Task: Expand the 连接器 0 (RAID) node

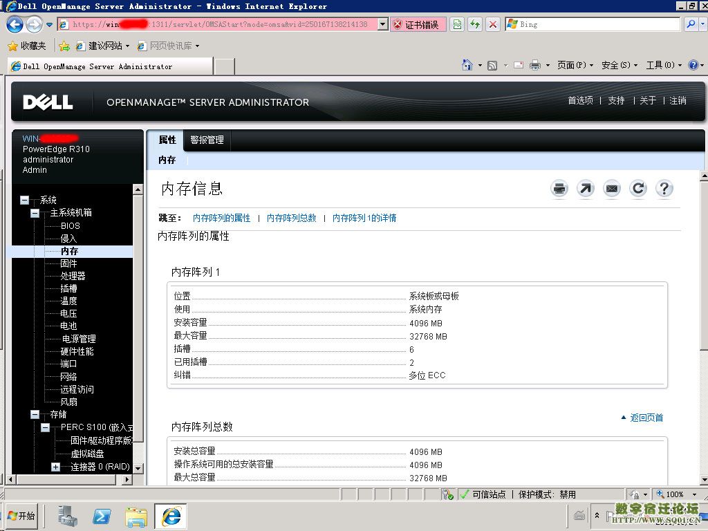Action: [x=55, y=467]
